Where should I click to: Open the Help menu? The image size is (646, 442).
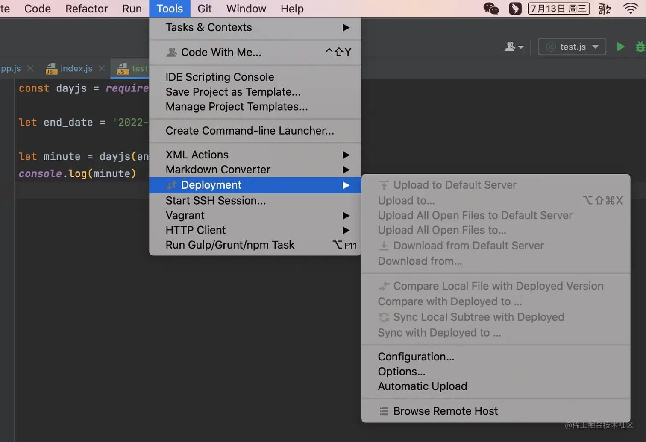292,9
